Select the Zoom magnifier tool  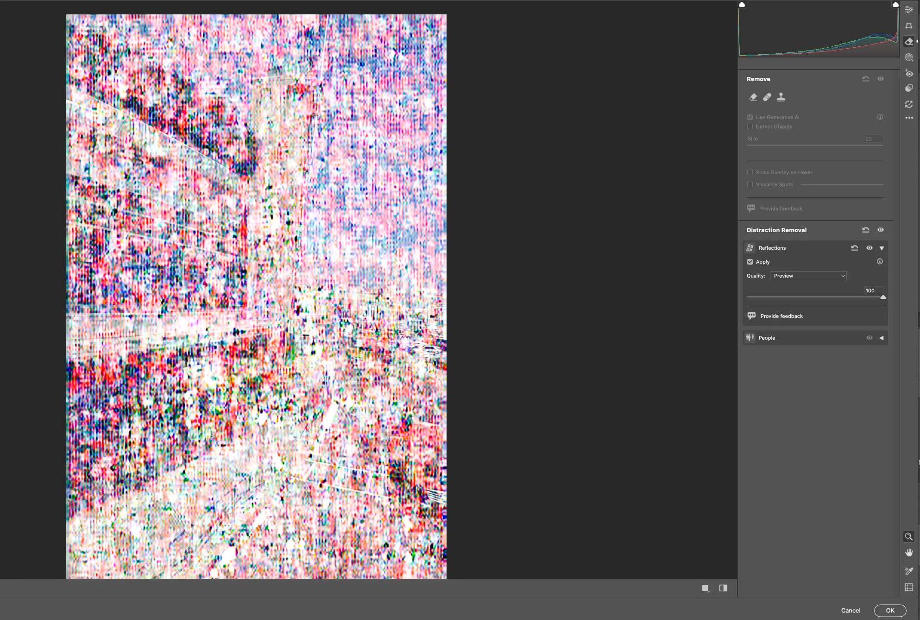click(909, 537)
